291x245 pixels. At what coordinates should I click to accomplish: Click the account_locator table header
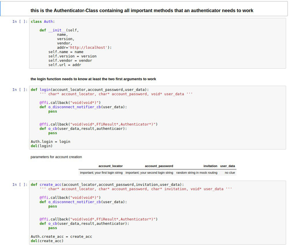click(111, 166)
